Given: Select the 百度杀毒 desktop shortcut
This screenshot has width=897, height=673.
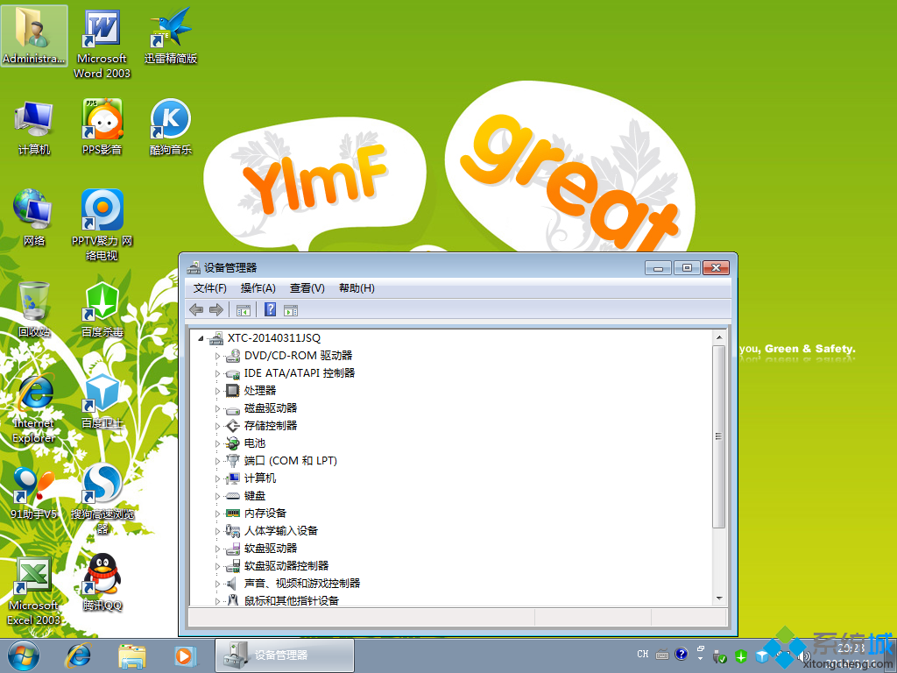Looking at the screenshot, I should coord(102,303).
